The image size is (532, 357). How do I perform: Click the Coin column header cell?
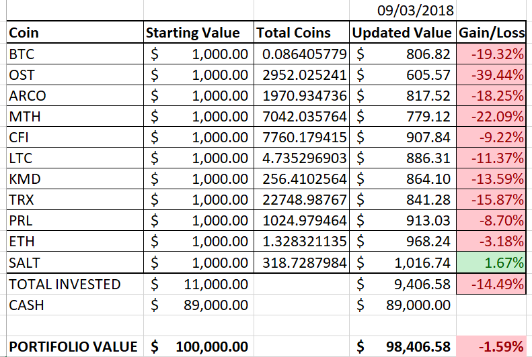click(74, 32)
